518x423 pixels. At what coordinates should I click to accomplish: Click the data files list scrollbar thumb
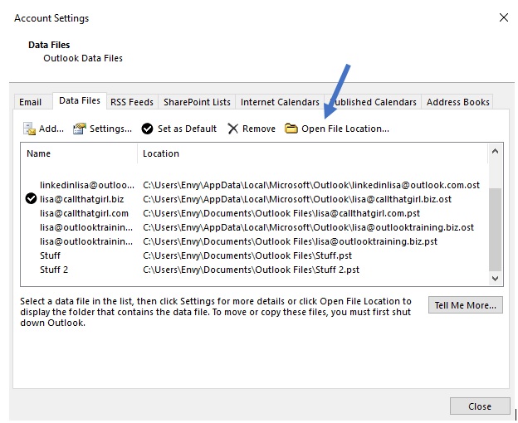point(495,229)
